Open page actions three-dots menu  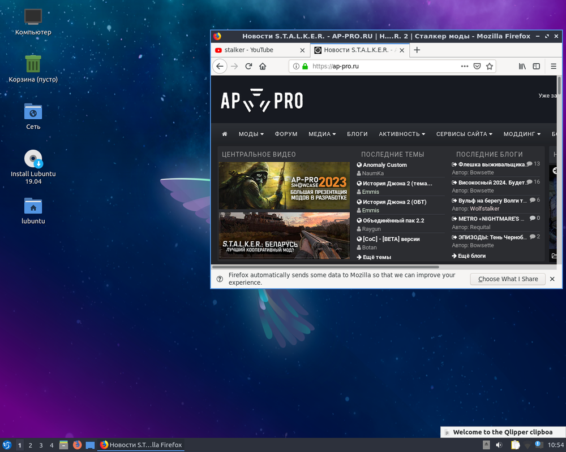click(465, 66)
